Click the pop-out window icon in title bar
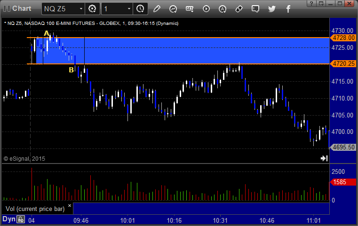The image size is (358, 226). coord(321,3)
